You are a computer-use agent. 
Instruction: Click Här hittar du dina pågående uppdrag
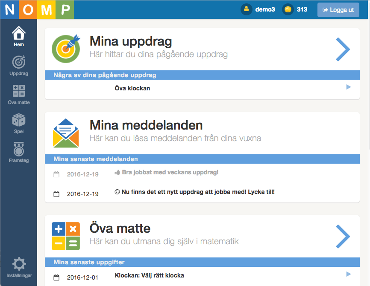159,55
